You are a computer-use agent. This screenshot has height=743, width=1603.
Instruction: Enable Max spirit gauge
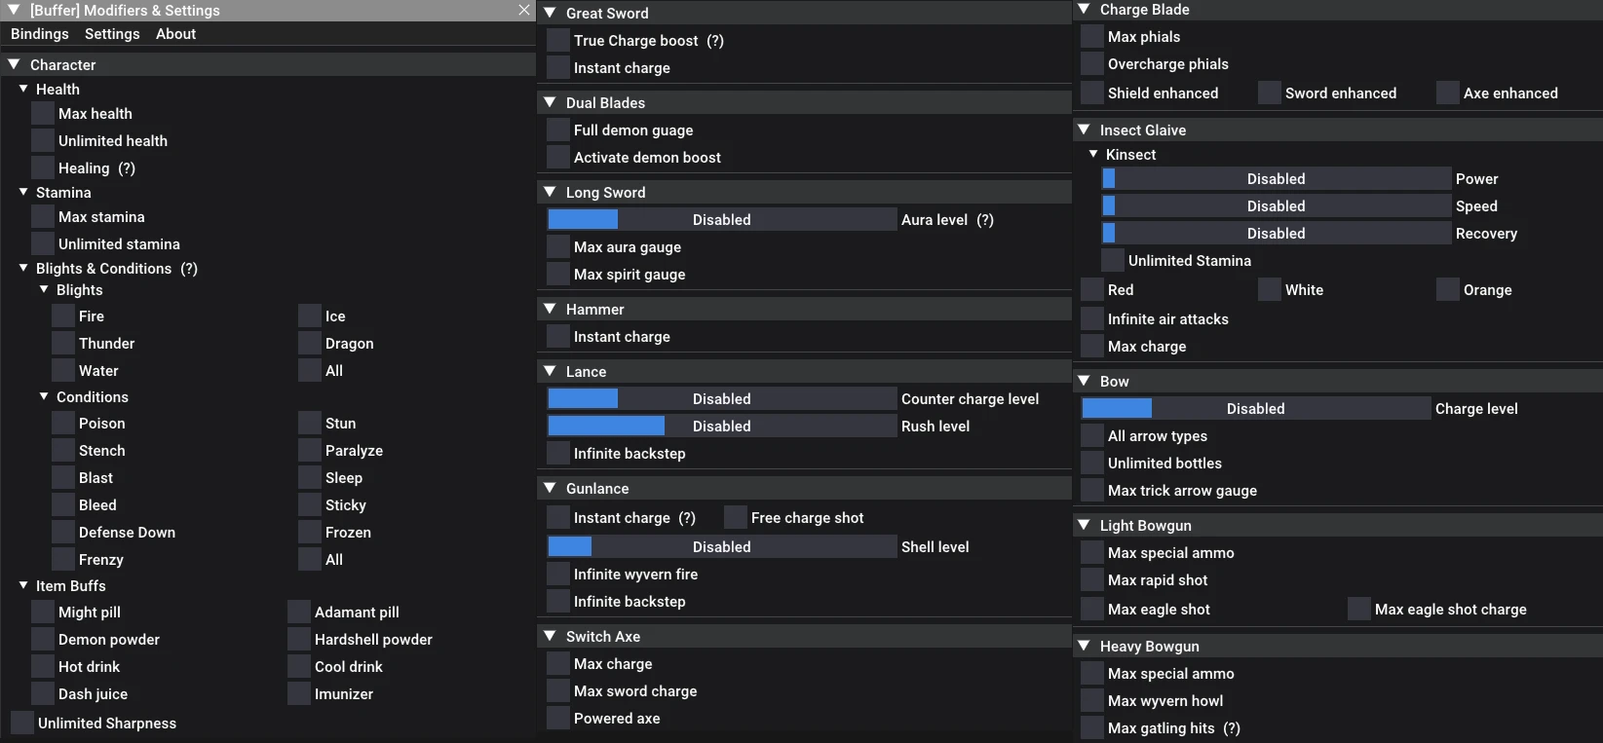click(x=558, y=274)
